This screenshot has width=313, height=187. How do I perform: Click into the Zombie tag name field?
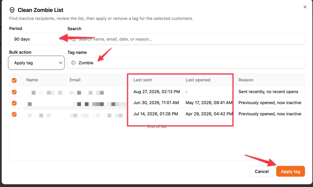[186, 63]
